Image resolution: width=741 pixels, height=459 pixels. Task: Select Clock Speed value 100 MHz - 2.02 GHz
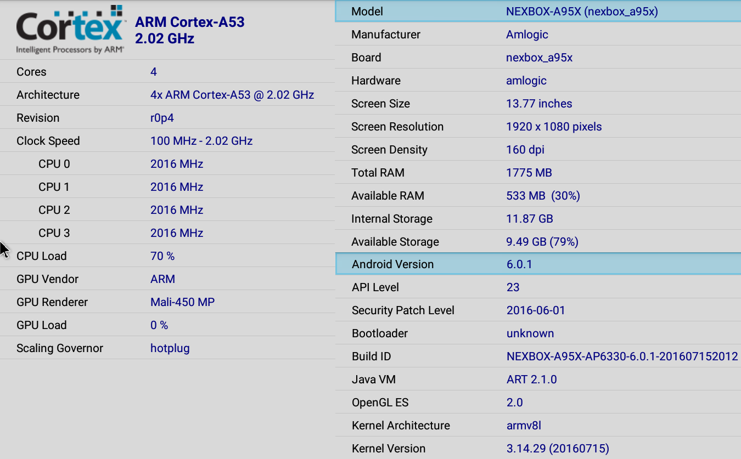[201, 141]
